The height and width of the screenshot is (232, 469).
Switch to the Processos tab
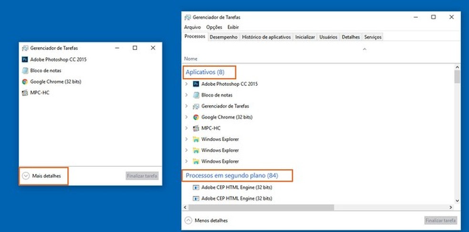(195, 37)
